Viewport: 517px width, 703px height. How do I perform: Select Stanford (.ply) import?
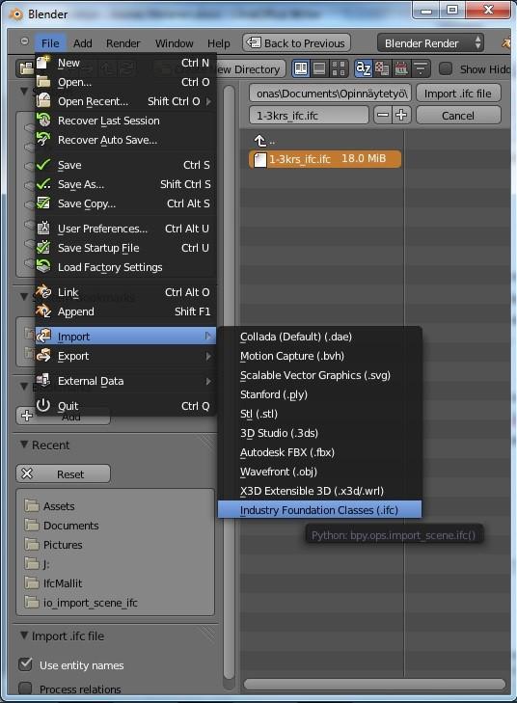click(x=319, y=394)
